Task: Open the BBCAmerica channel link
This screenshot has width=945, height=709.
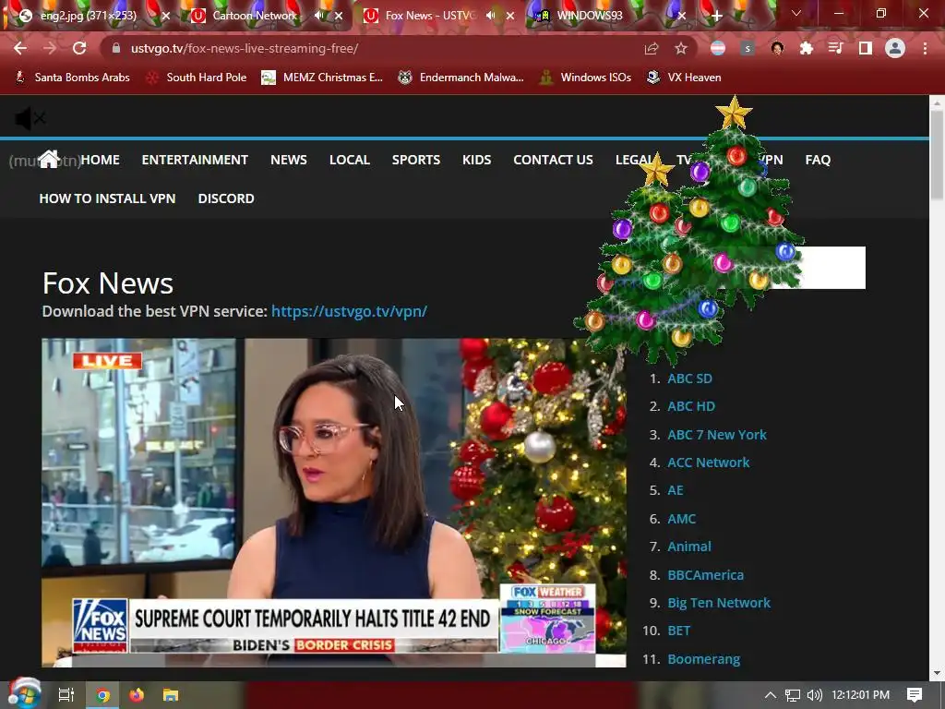Action: point(705,574)
